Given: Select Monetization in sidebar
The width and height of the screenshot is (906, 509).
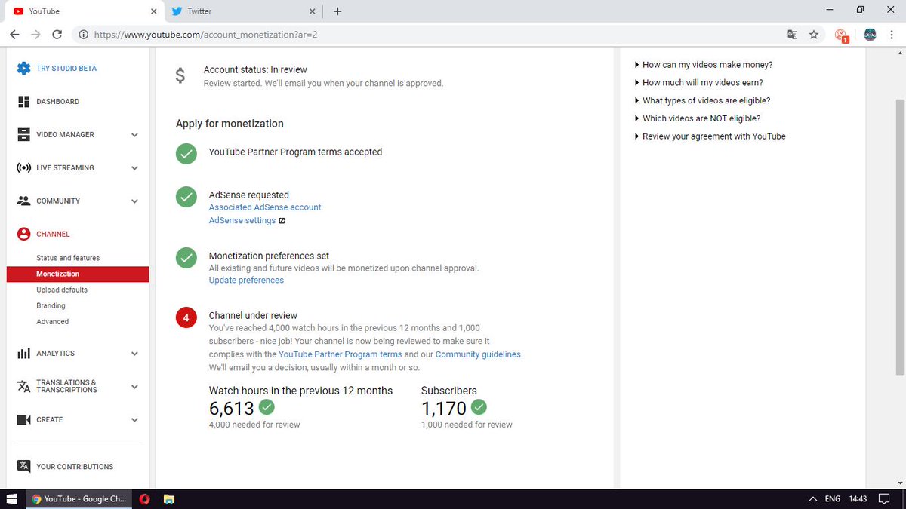Looking at the screenshot, I should tap(78, 274).
